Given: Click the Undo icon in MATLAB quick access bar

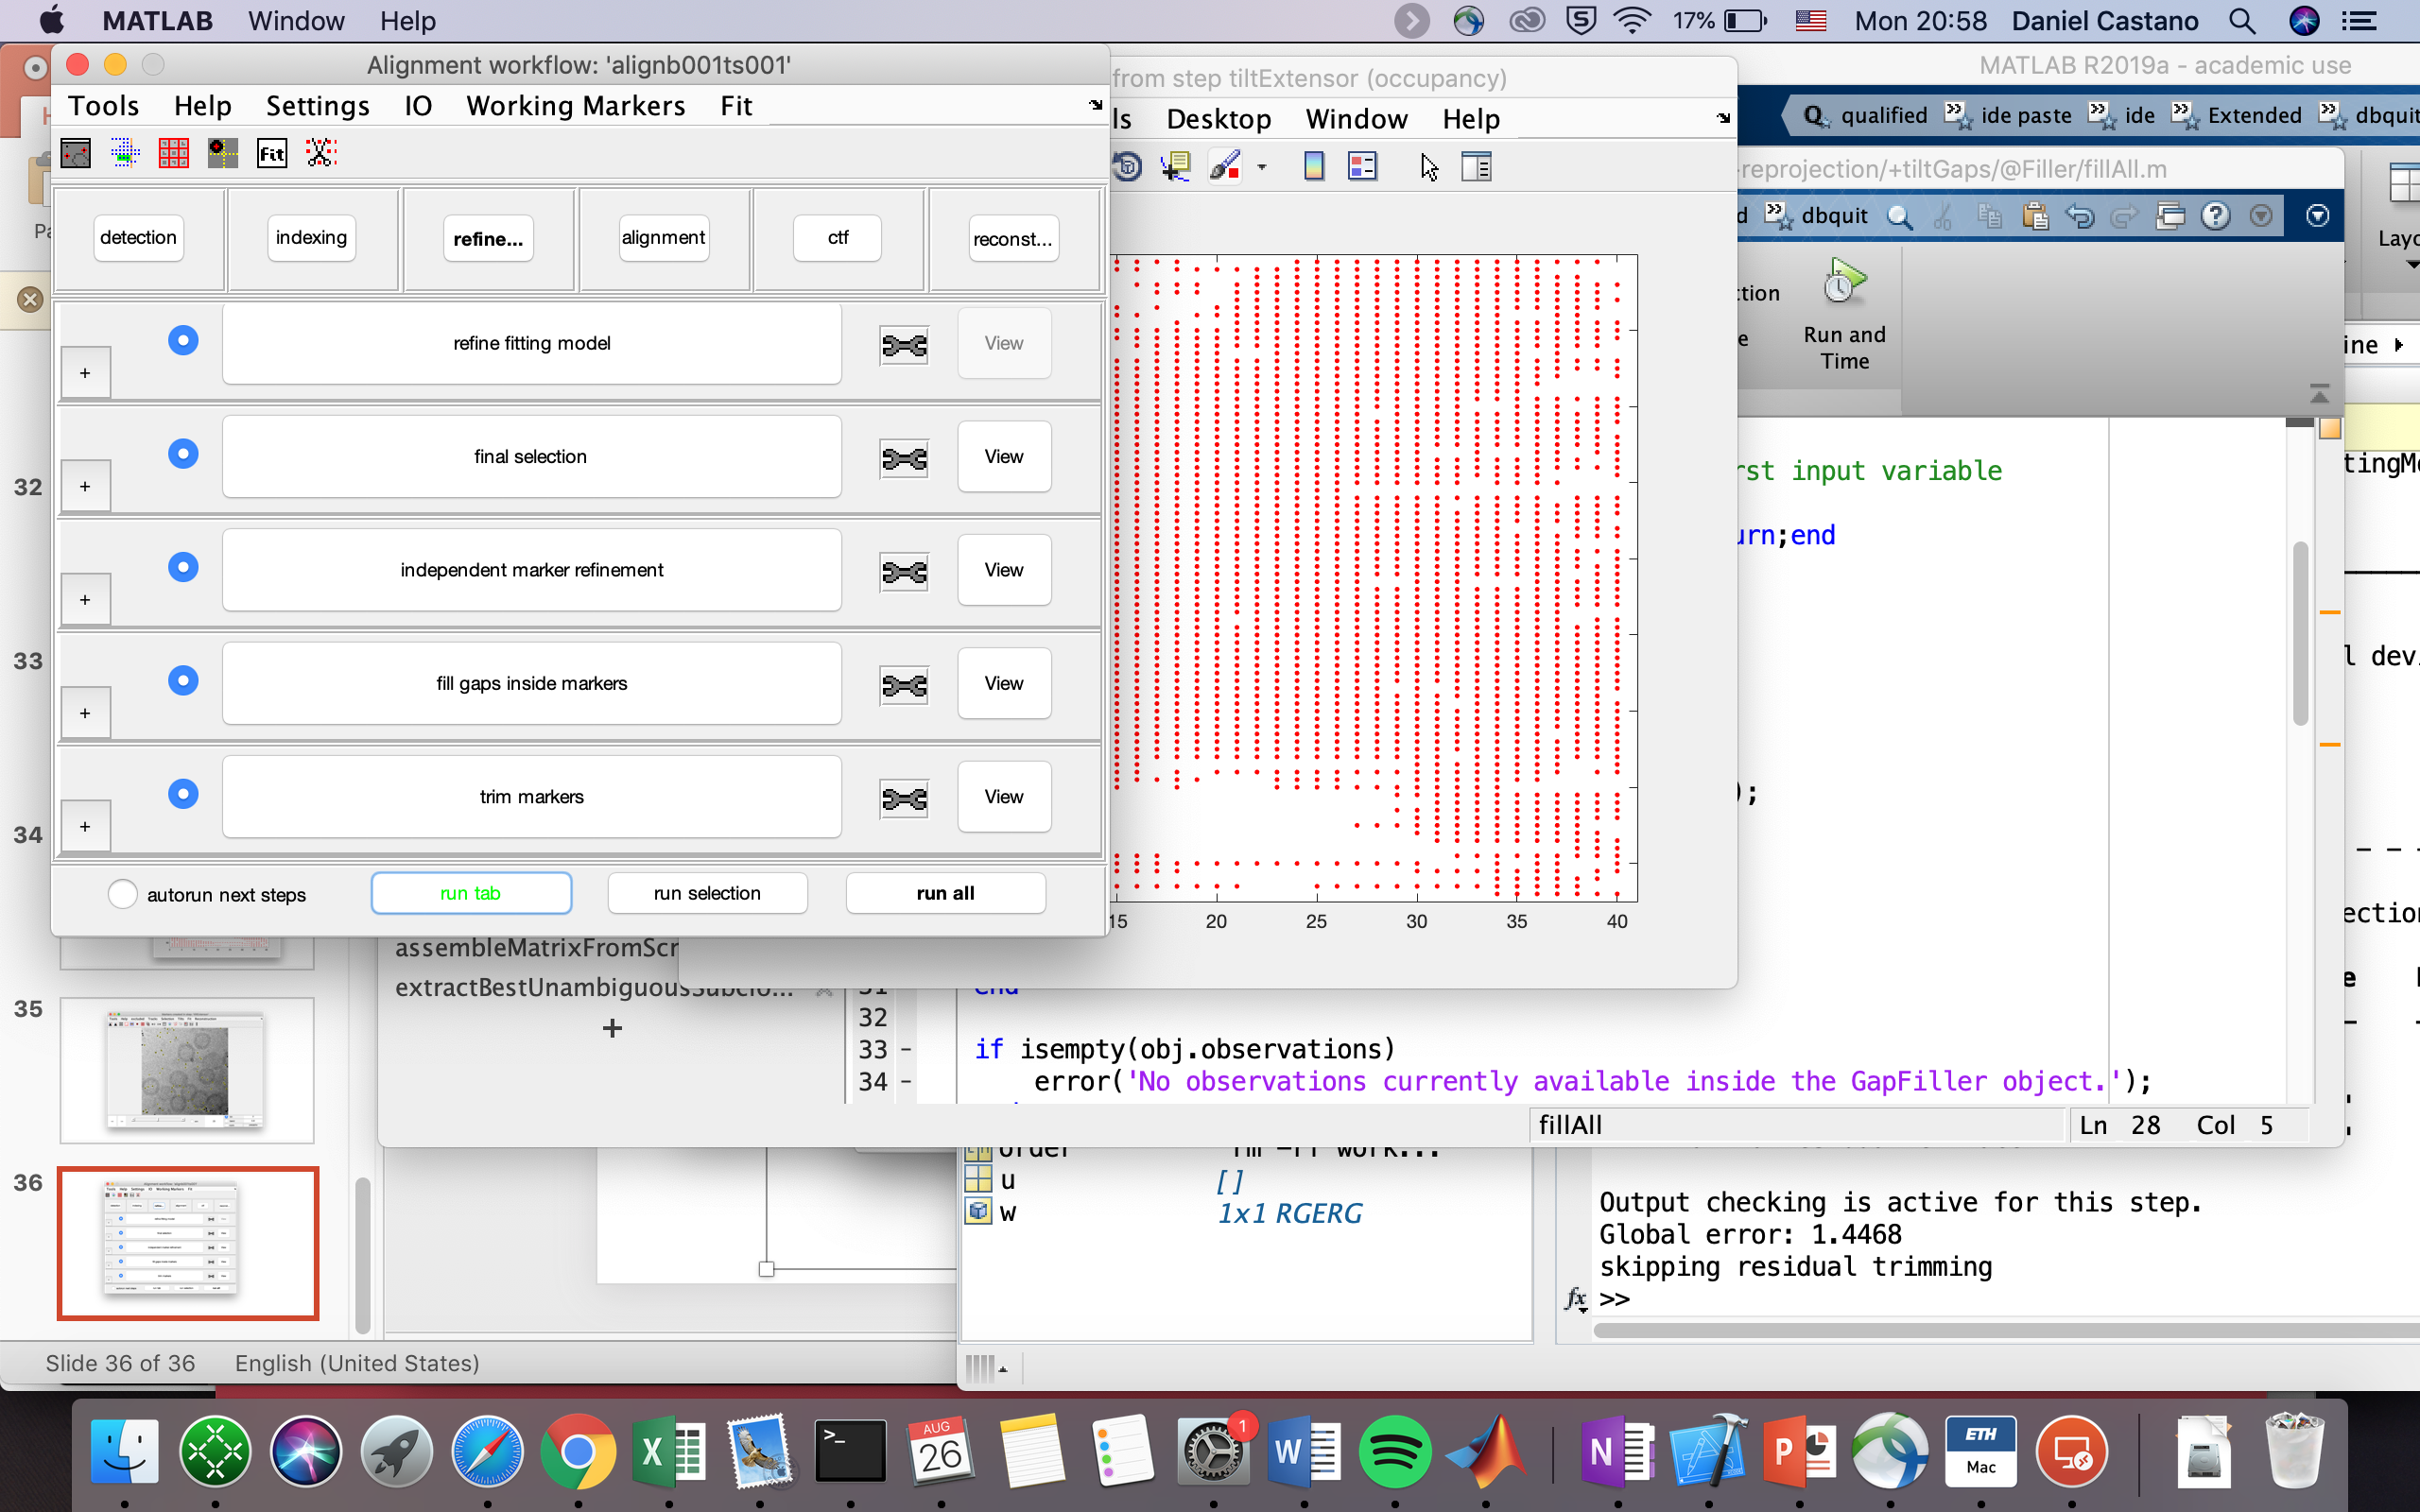Looking at the screenshot, I should click(x=2080, y=216).
